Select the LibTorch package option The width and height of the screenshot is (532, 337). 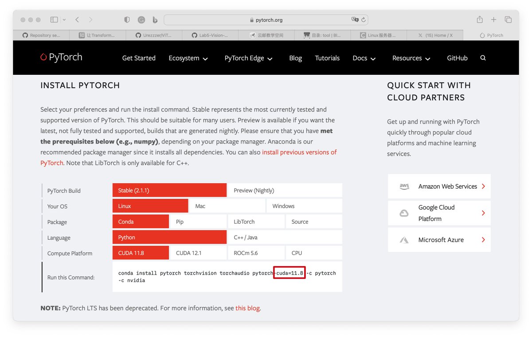click(256, 221)
